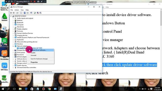Open the Bandicam dropdown arrow menu
The height and width of the screenshot is (91, 162).
(6, 2)
